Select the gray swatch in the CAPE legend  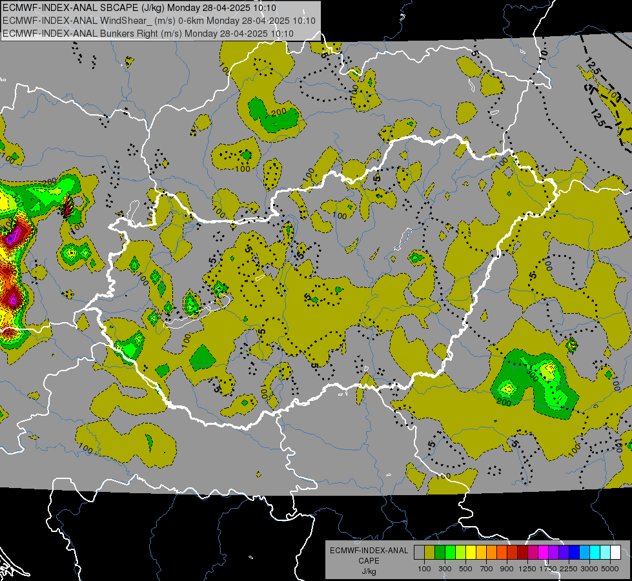click(419, 552)
